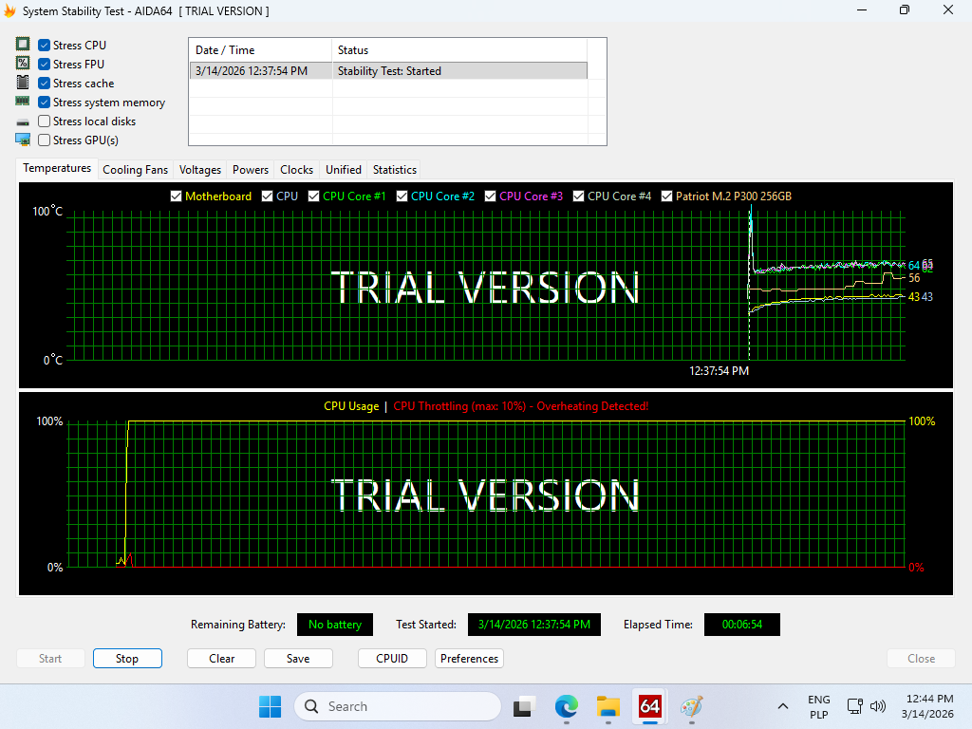
Task: Click the CPU chip icon beside Stress CPU
Action: pos(23,44)
